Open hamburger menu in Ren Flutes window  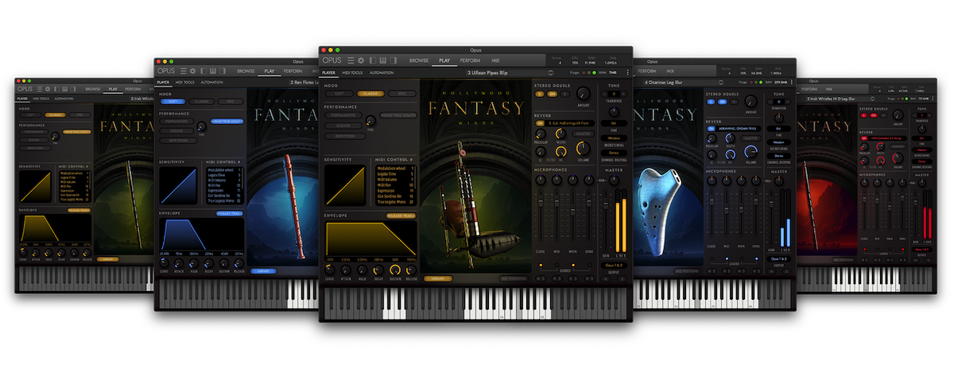point(184,71)
